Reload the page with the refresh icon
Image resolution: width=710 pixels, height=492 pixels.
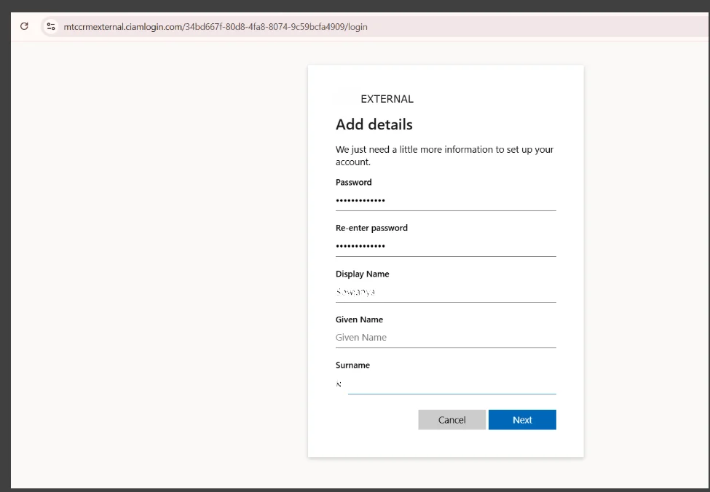(25, 26)
